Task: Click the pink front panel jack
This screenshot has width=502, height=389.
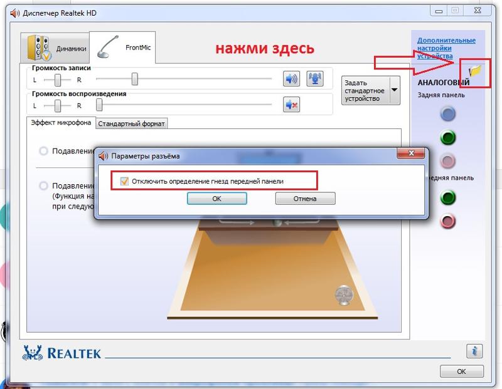Action: 448,221
